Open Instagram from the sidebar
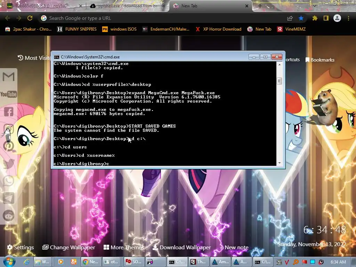The height and width of the screenshot is (267, 356). (9, 129)
